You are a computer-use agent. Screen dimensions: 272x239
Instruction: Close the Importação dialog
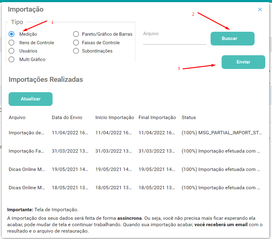260,9
